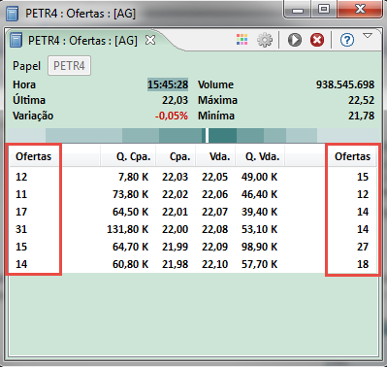
Task: Click the Q. Vda. column header
Action: 260,156
